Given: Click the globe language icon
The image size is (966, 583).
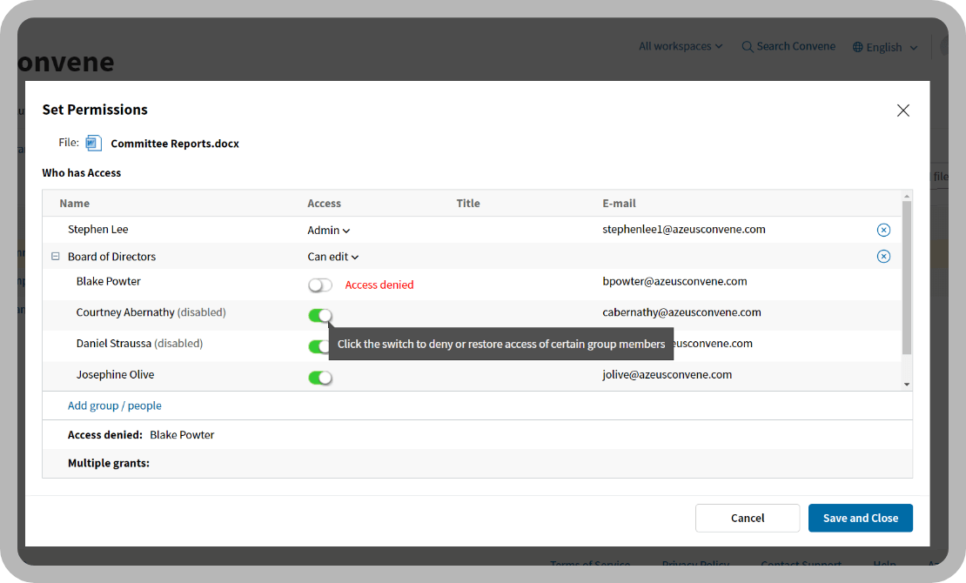Looking at the screenshot, I should point(858,48).
